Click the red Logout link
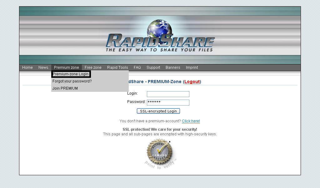 tap(192, 82)
